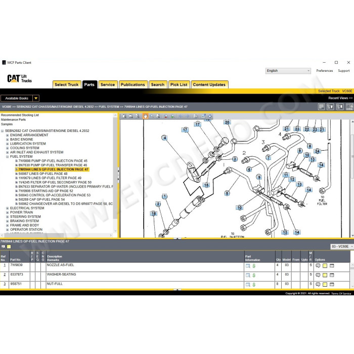Click the comment bubble icon above parts table

tap(3, 247)
